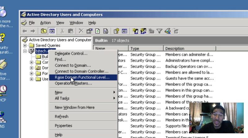Choose New Window from Here
The height and width of the screenshot is (138, 248).
coord(83,108)
